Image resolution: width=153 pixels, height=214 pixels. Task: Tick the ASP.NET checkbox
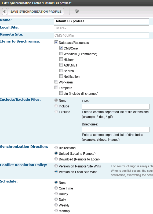pos(61,65)
